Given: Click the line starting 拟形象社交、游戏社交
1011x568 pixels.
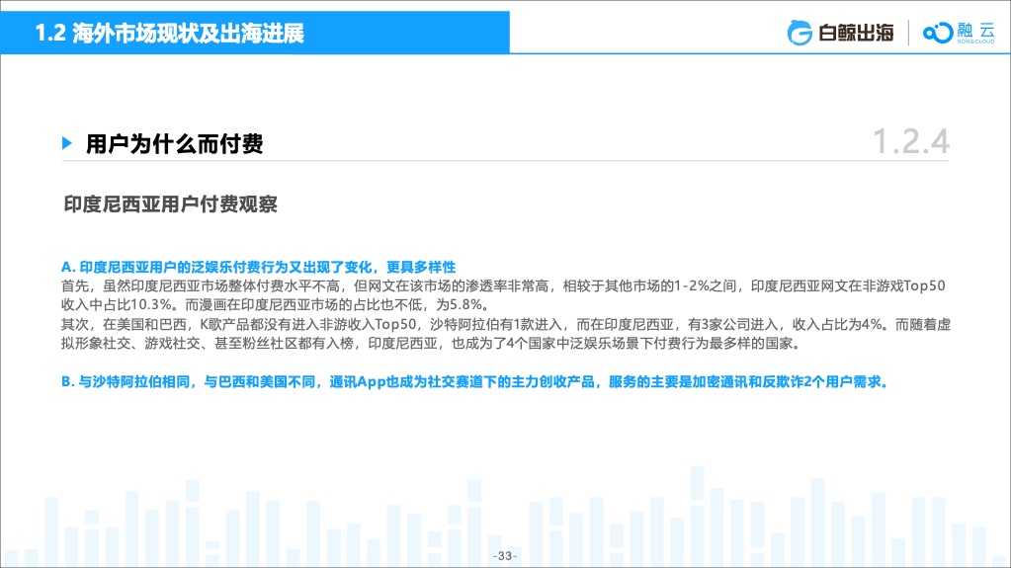Looking at the screenshot, I should coord(433,343).
